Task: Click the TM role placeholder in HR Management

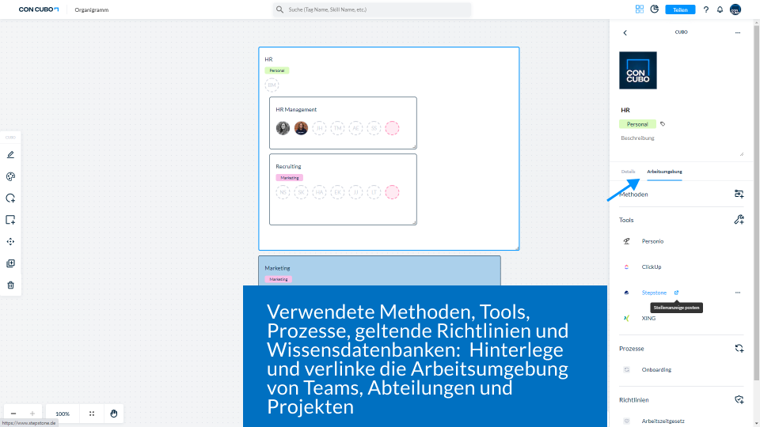Action: pyautogui.click(x=337, y=128)
